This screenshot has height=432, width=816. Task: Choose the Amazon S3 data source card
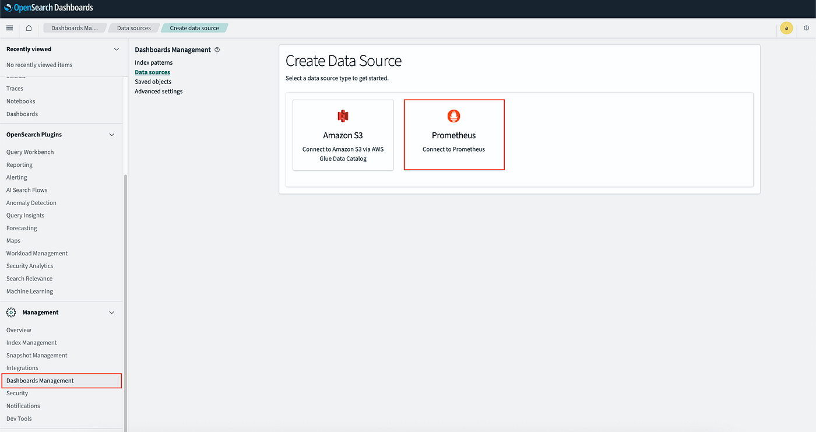click(343, 135)
